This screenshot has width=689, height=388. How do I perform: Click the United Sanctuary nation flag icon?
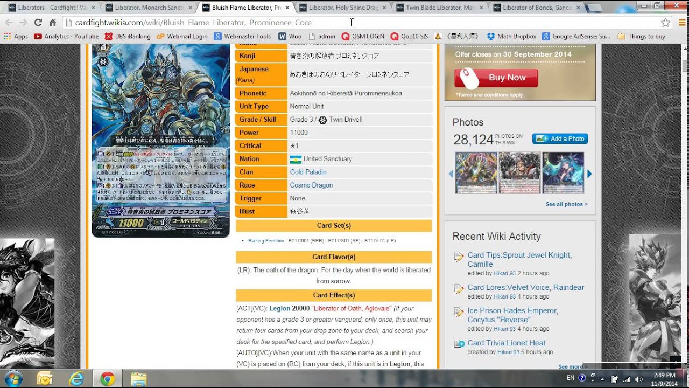coord(295,159)
